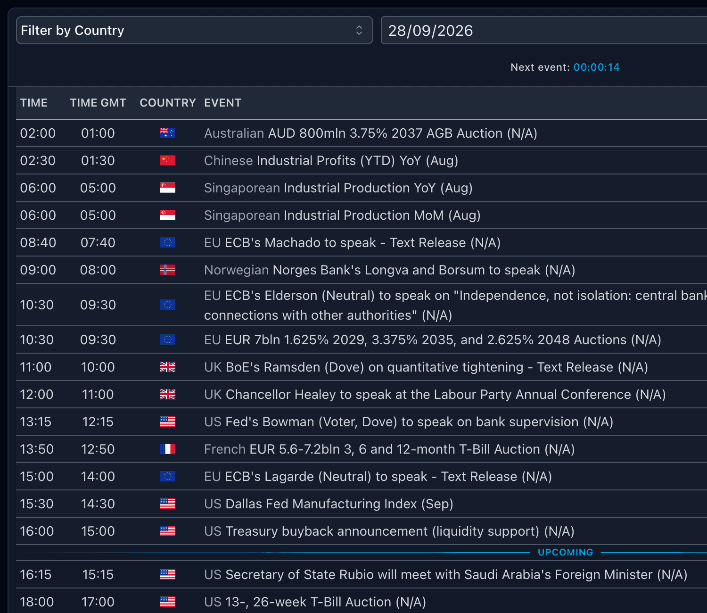Select the US Dallas Fed Manufacturing Index event

coord(329,504)
